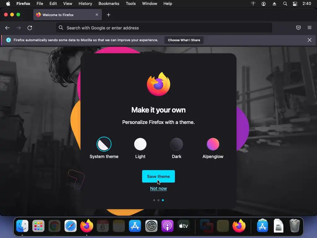317x238 pixels.
Task: Open Google Chrome from the Dock
Action: pos(54,226)
